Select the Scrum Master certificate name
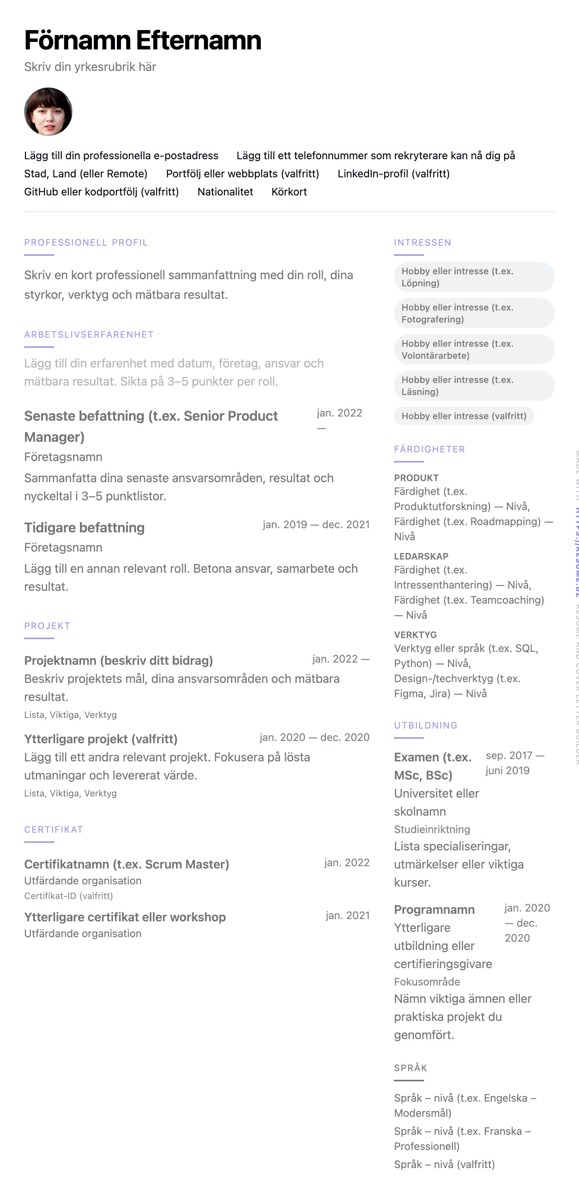The image size is (579, 1196). [127, 864]
